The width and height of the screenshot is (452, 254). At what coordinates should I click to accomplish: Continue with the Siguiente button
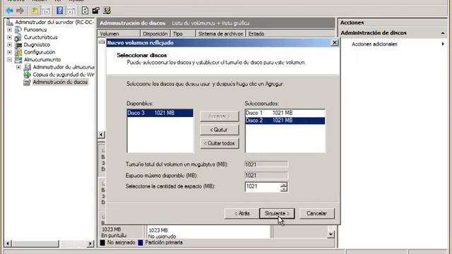[x=277, y=213]
